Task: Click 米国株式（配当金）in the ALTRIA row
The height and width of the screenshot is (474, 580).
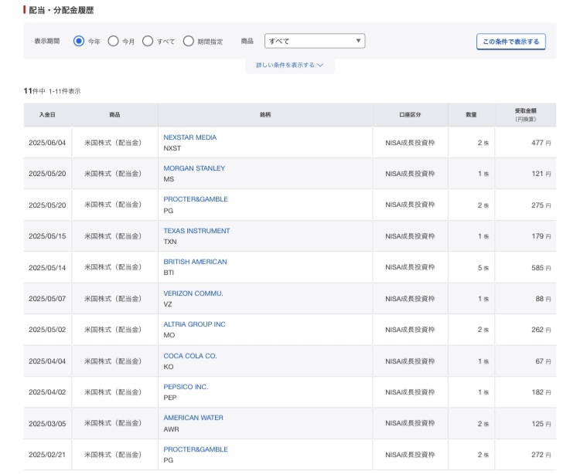Action: pos(113,330)
